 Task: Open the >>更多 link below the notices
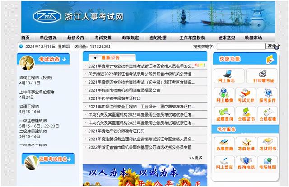coord(196,158)
